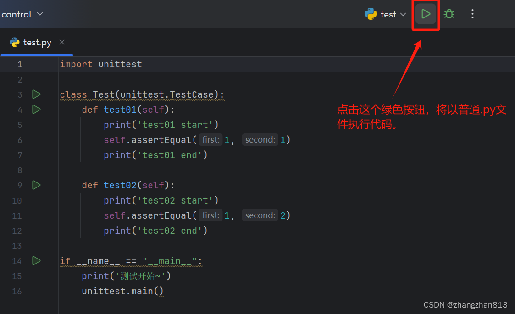The height and width of the screenshot is (314, 515).
Task: Run class Test from gutter icon on line 3
Action: point(36,94)
